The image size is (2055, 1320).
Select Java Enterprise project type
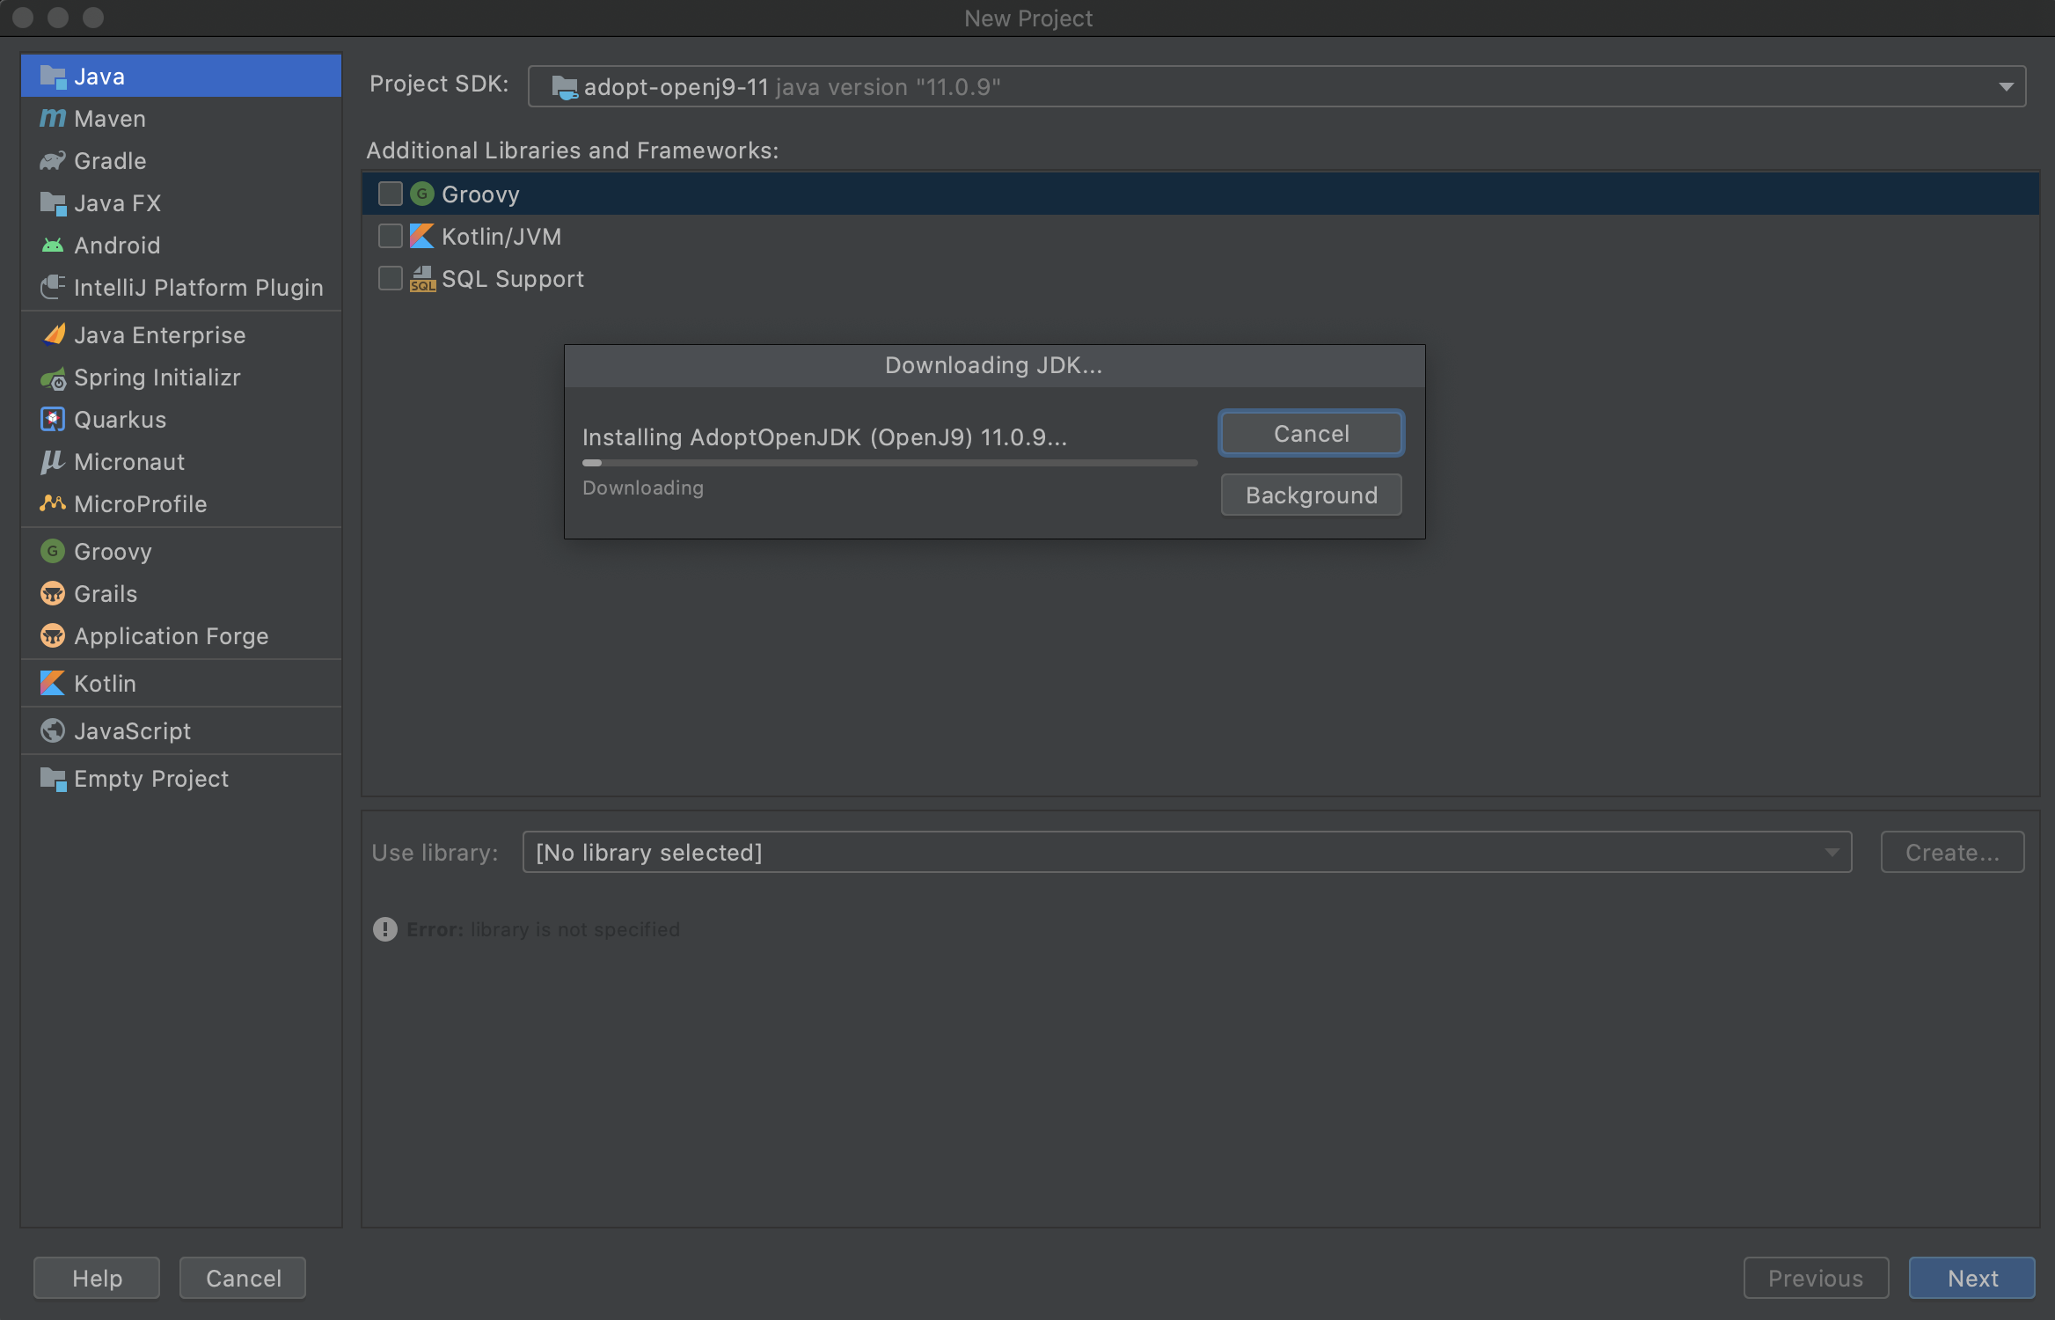tap(158, 334)
